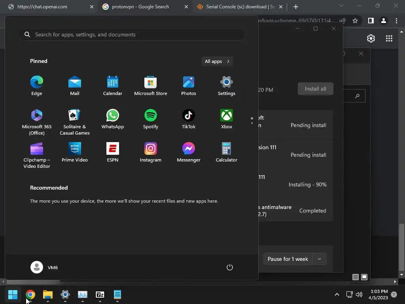Open Chrome three-dot menu

point(396,21)
